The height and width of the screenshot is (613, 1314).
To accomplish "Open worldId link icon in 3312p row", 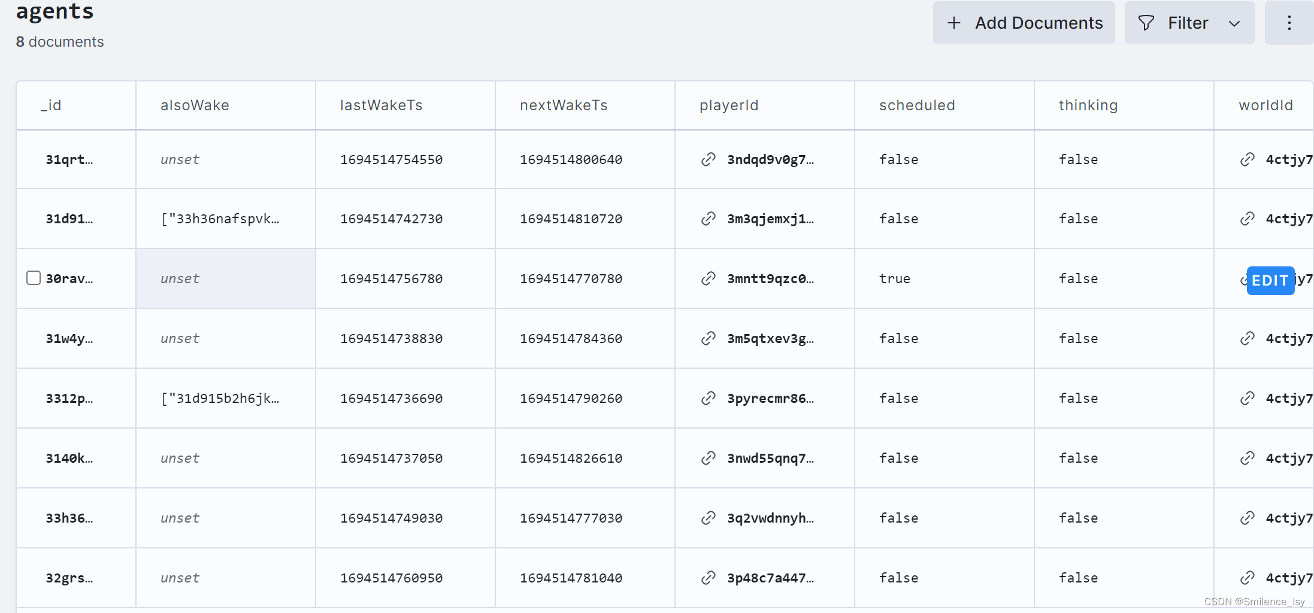I will [1248, 398].
